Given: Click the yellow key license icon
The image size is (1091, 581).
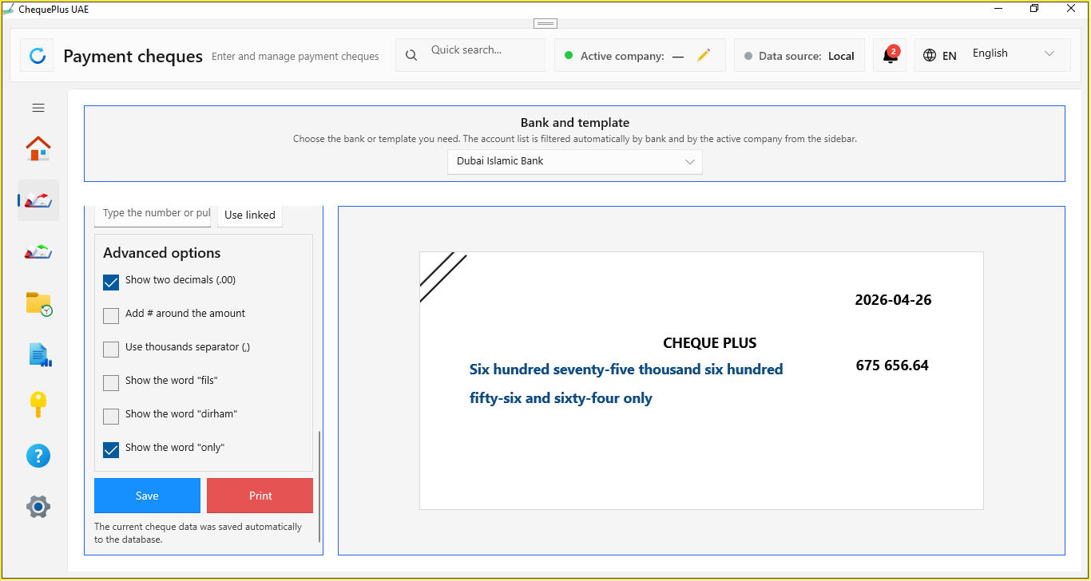Looking at the screenshot, I should (x=38, y=405).
